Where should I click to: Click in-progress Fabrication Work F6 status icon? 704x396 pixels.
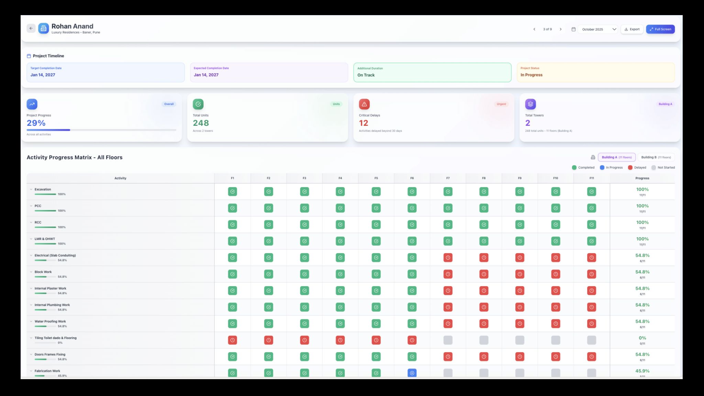click(x=412, y=373)
